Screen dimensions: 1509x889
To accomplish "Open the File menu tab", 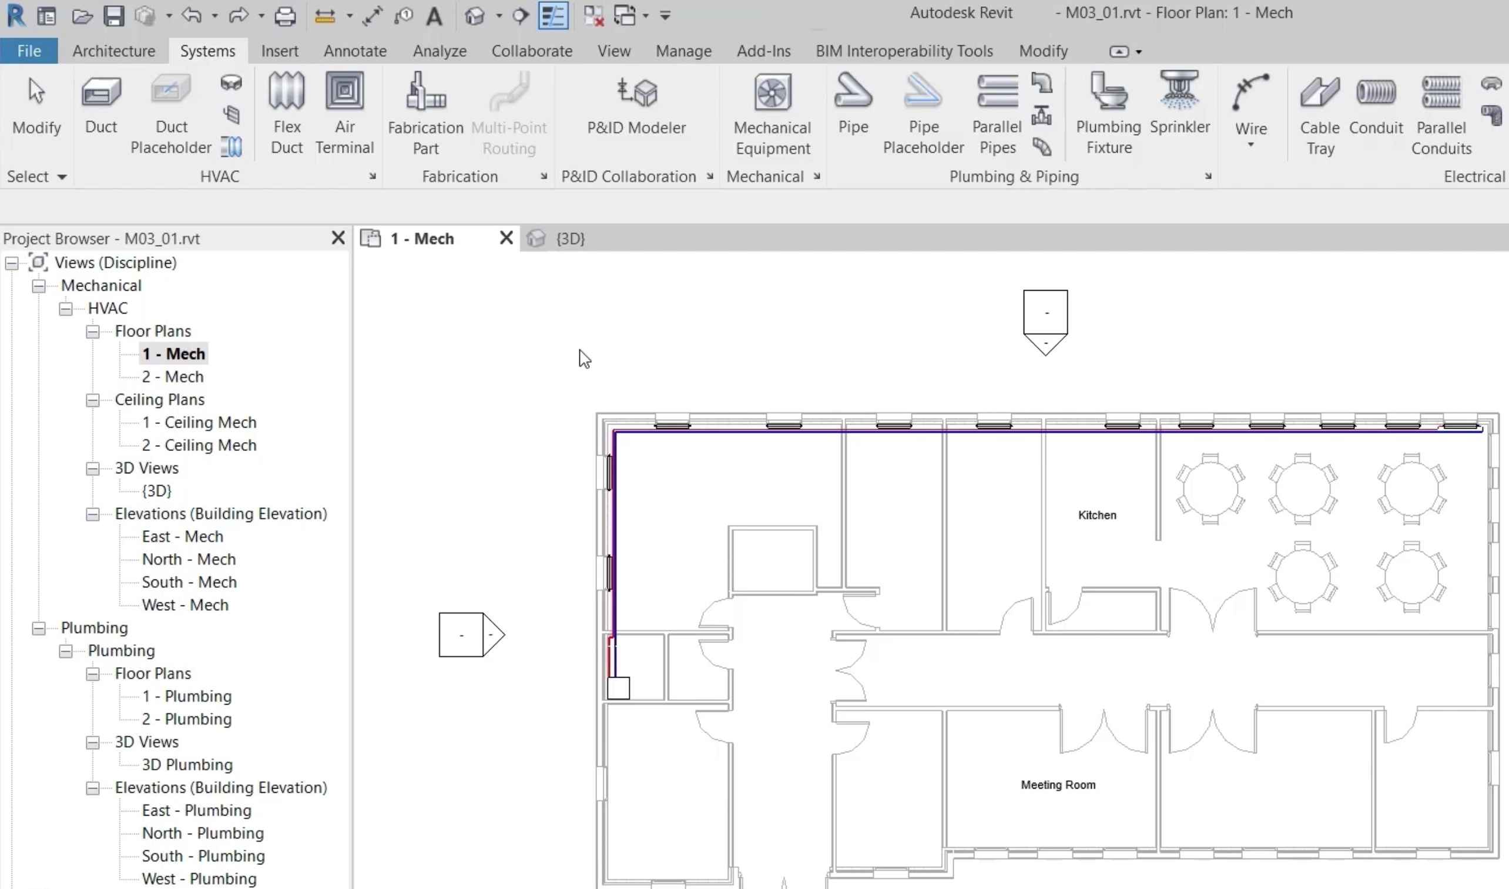I will pyautogui.click(x=29, y=51).
